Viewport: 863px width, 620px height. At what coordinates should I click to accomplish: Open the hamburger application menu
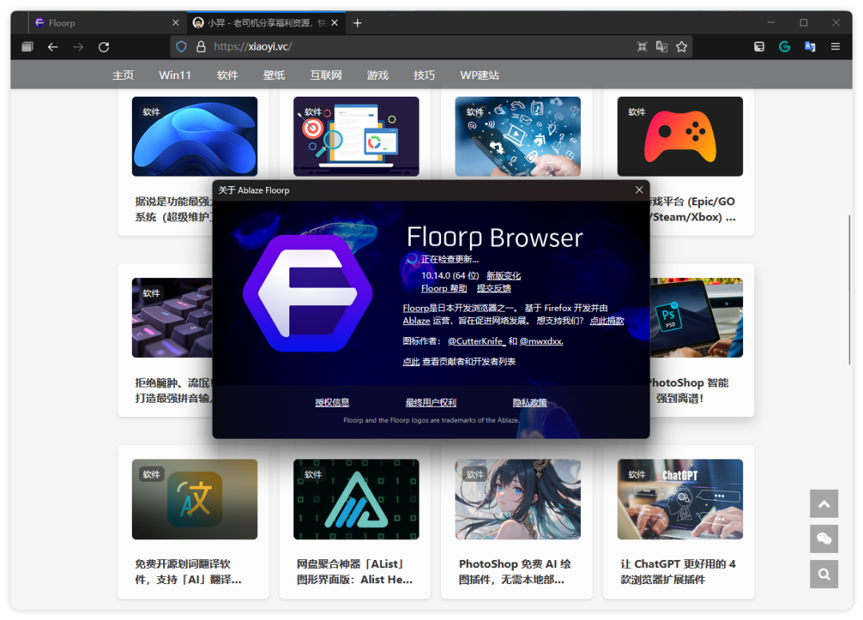(835, 47)
